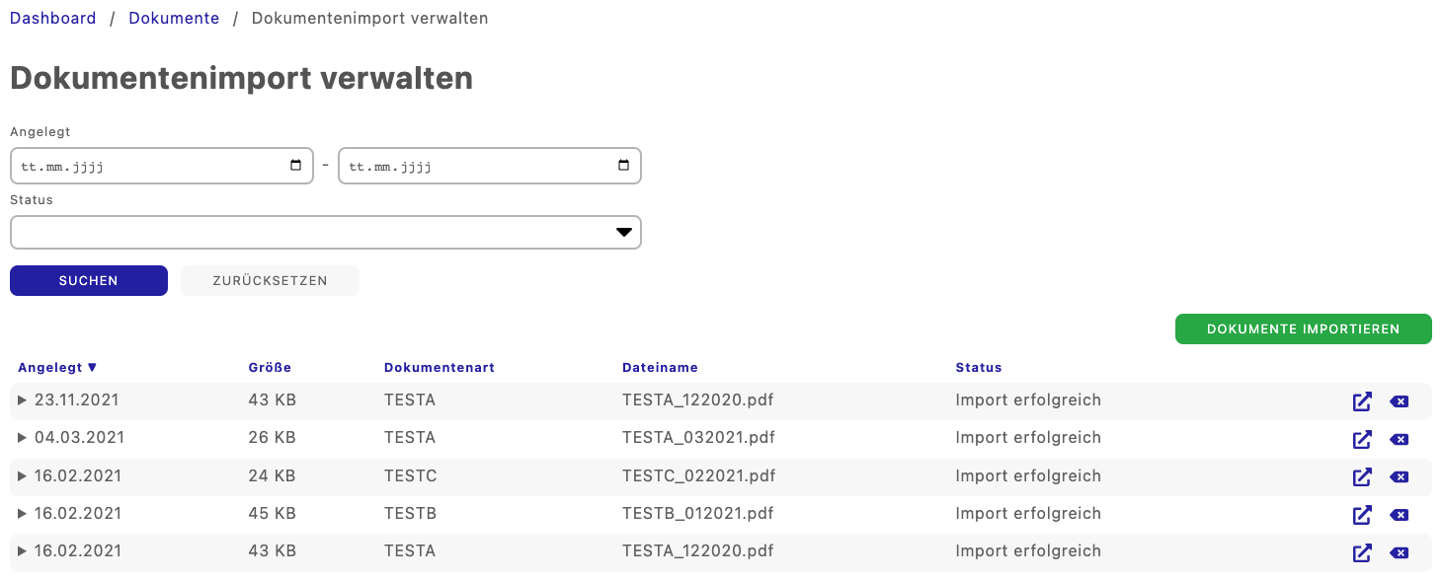1444x581 pixels.
Task: Delete the TESTA_032021.pdf import entry
Action: [1399, 439]
